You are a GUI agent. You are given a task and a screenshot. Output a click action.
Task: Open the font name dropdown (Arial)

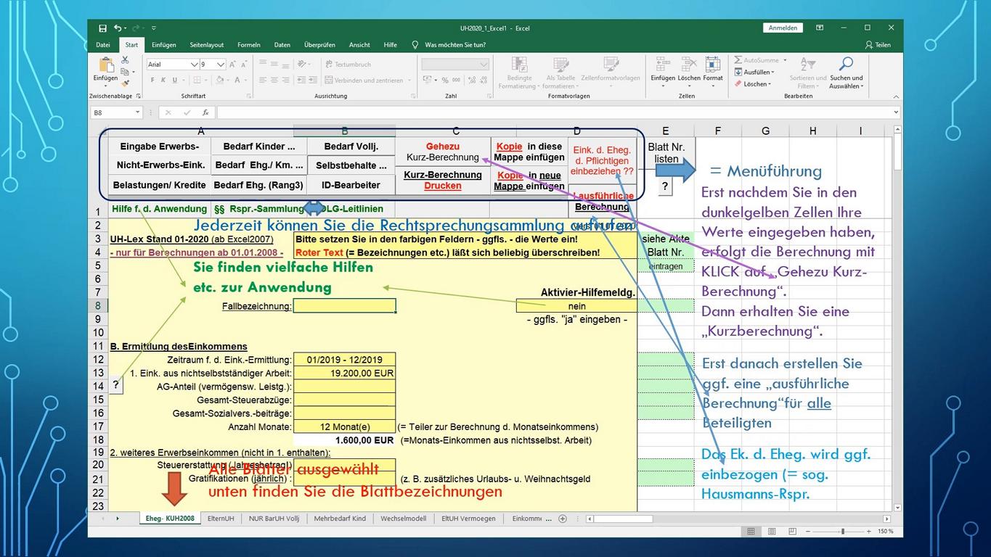194,65
